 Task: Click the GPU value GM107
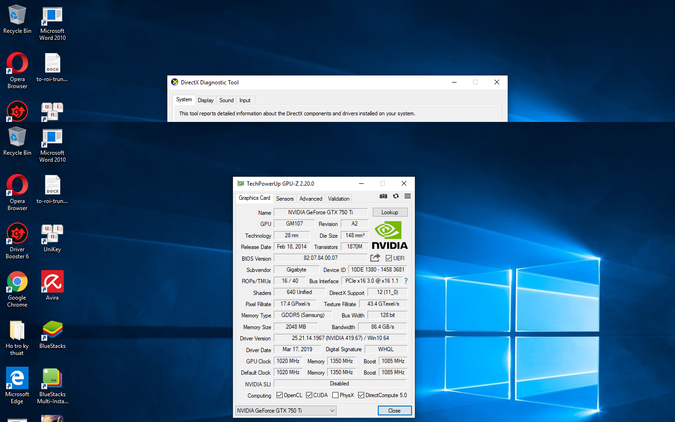coord(294,224)
